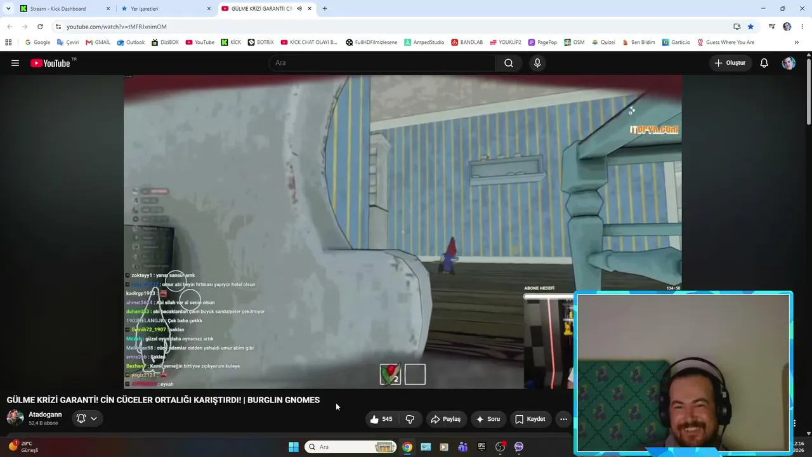The height and width of the screenshot is (457, 812).
Task: Open a new tab with the plus button
Action: (x=325, y=9)
